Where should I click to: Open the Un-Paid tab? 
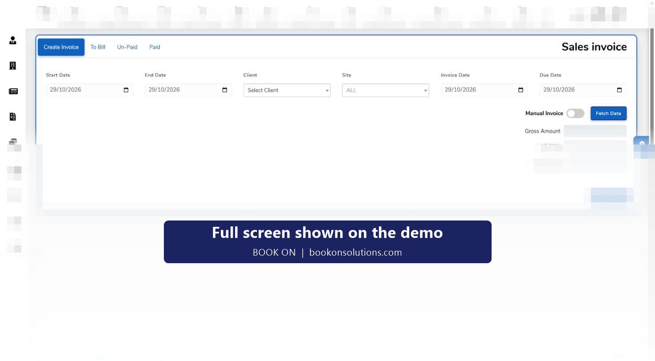pos(127,47)
